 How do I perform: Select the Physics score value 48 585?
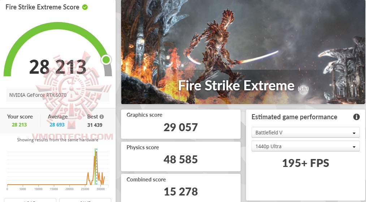point(181,159)
